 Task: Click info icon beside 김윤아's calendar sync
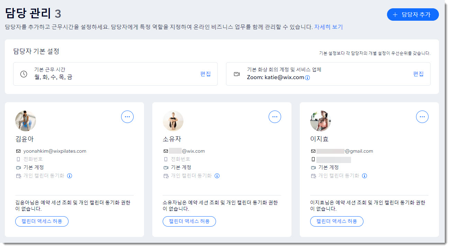coord(70,176)
